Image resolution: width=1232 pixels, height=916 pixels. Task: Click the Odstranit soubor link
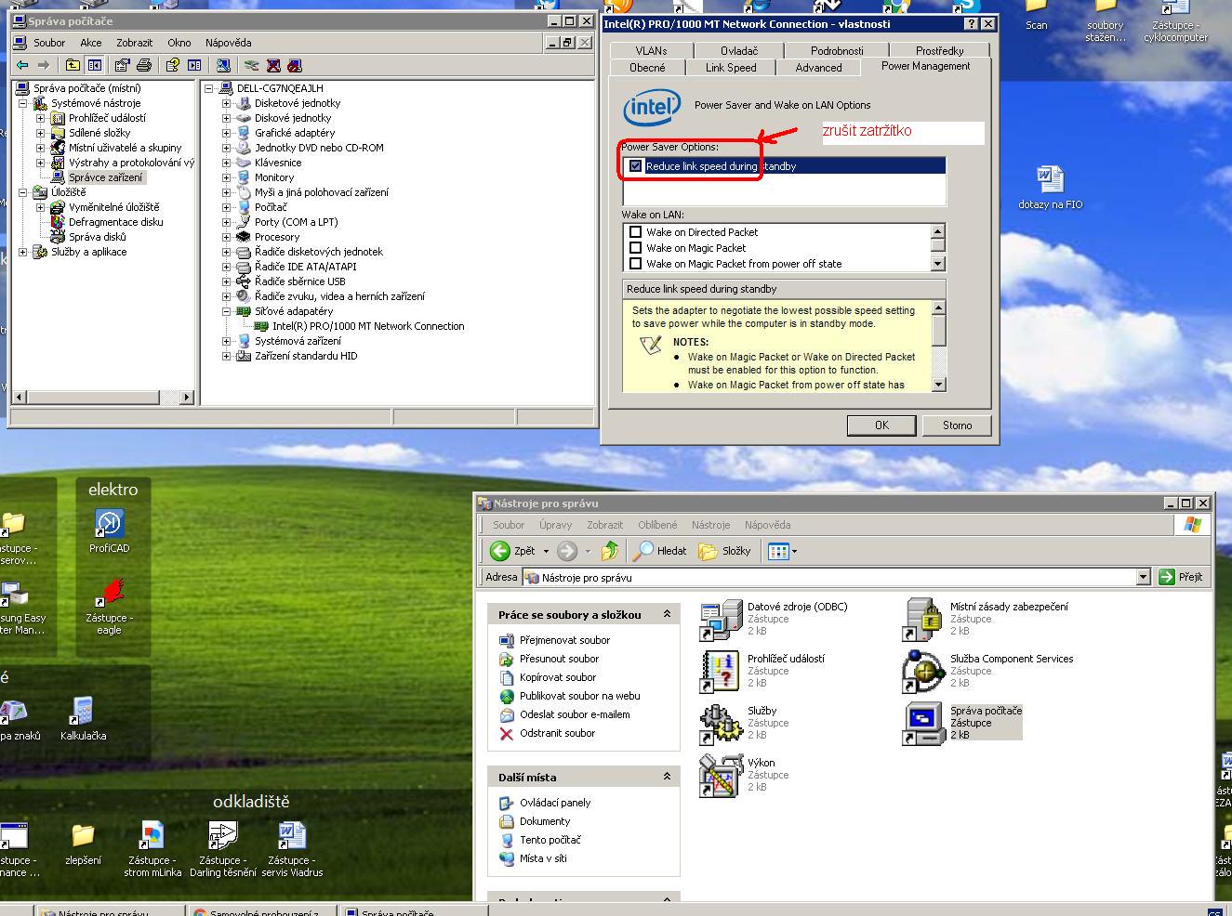point(557,733)
